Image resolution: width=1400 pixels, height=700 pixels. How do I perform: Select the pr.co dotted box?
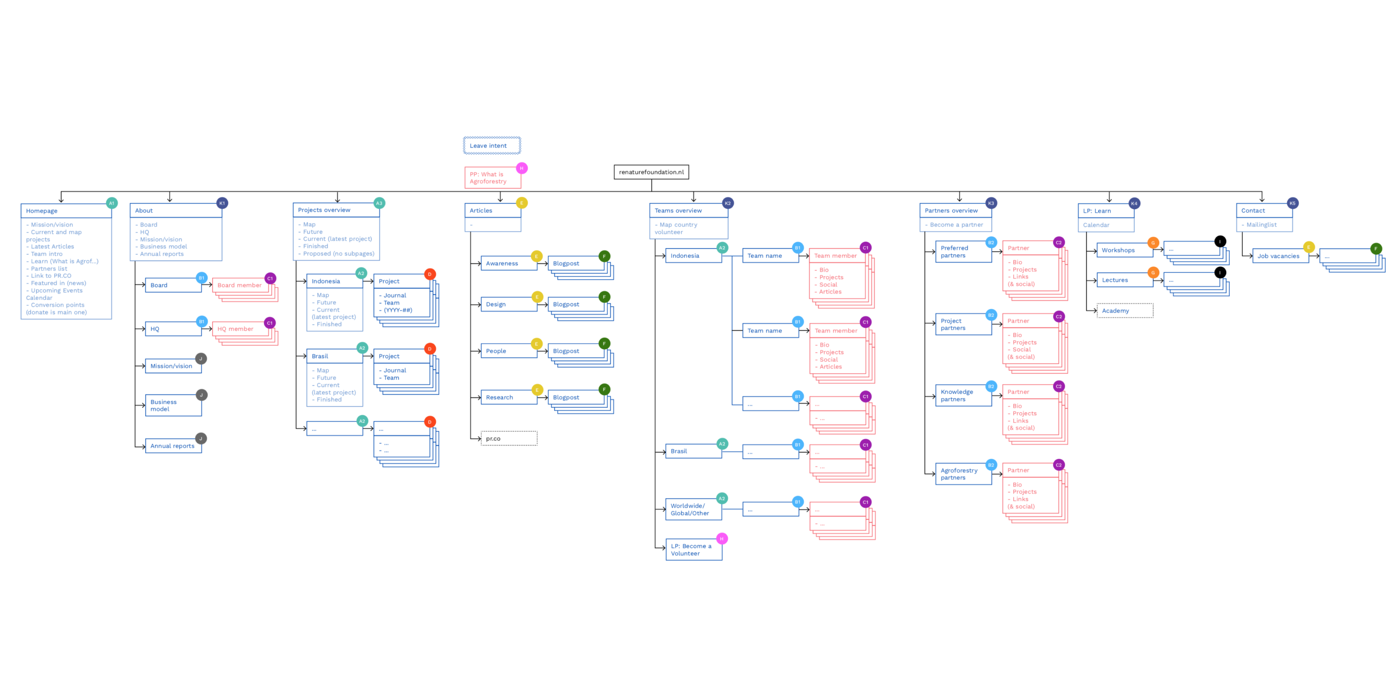click(x=509, y=438)
